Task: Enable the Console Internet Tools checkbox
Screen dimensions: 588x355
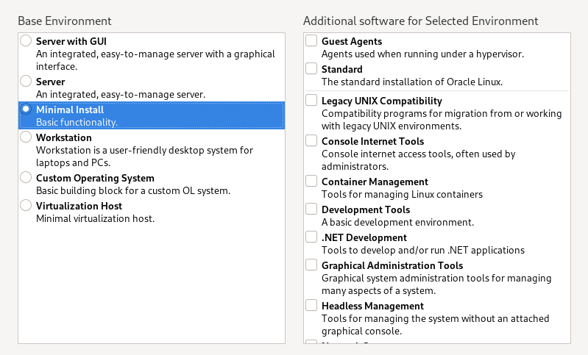Action: (x=311, y=140)
